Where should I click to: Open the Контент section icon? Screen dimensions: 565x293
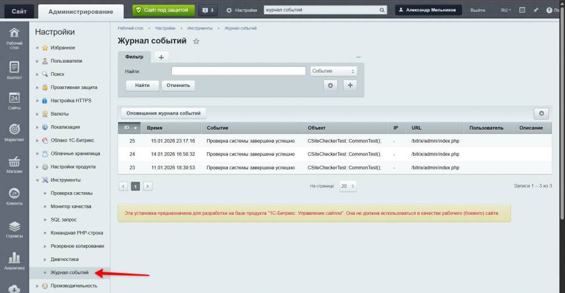click(14, 70)
